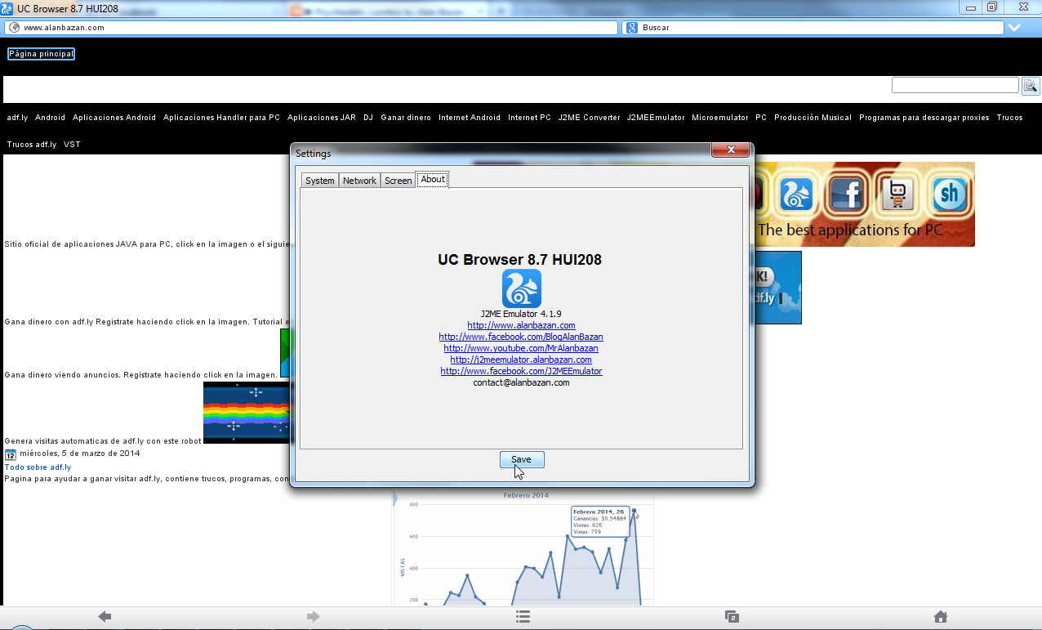Viewport: 1042px width, 630px height.
Task: Open the window switcher icon in bottom toolbar
Action: [731, 616]
